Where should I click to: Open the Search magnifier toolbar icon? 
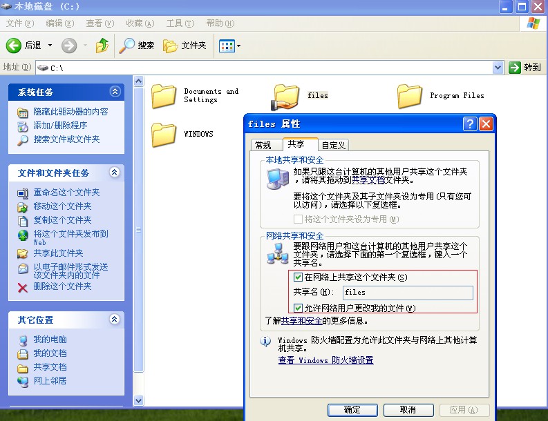pos(127,46)
